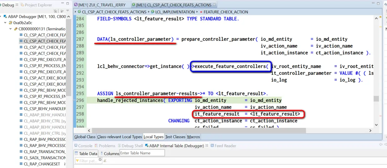Open the Feed Reader view tab
This screenshot has width=387, height=168.
pos(223,146)
